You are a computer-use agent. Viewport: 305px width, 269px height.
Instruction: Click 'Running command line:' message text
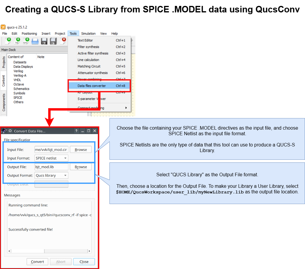[28, 205]
